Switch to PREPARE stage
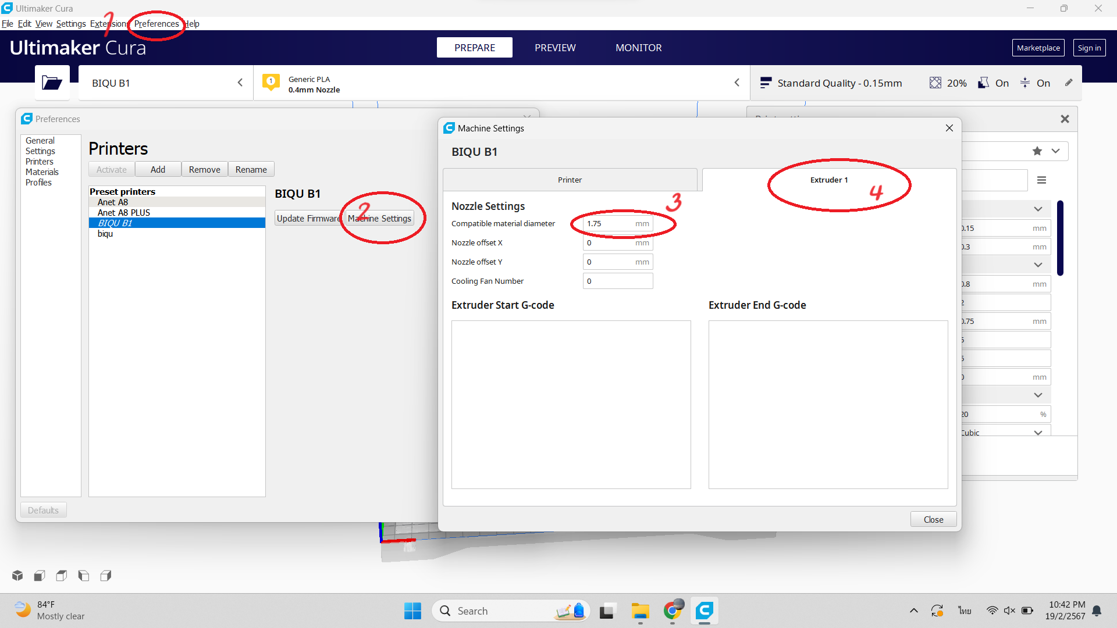This screenshot has width=1117, height=628. pos(475,48)
